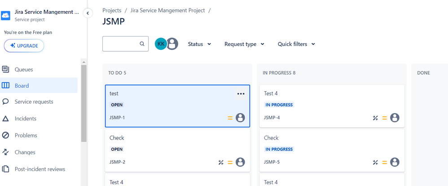Click the DONE column header
The width and height of the screenshot is (448, 186).
click(x=423, y=73)
